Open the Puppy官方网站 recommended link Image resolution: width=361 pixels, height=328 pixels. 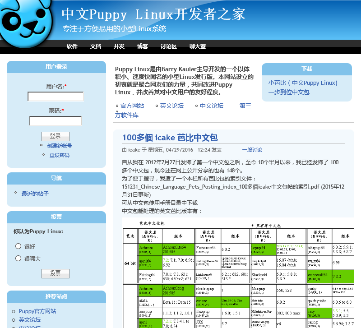point(37,311)
